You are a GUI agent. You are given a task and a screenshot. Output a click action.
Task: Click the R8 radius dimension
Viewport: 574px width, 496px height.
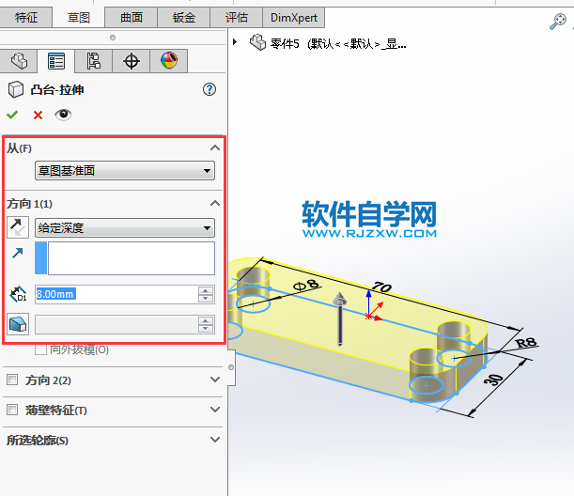click(526, 343)
